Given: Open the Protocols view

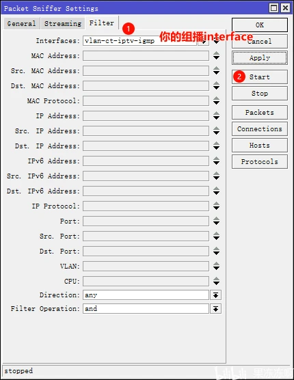Looking at the screenshot, I should [x=260, y=162].
